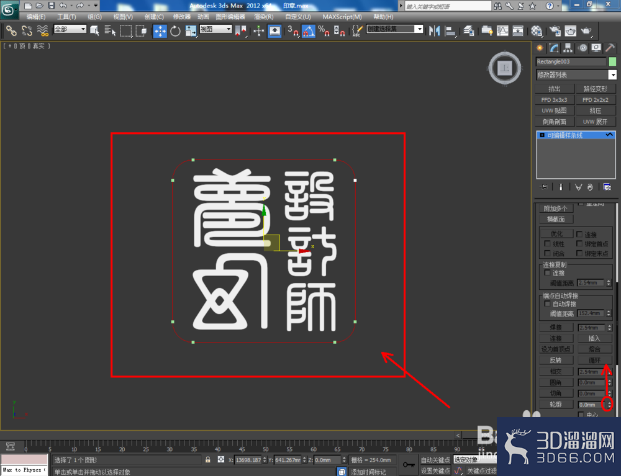This screenshot has height=476, width=621.
Task: Open the Material Editor icon
Action: (537, 31)
